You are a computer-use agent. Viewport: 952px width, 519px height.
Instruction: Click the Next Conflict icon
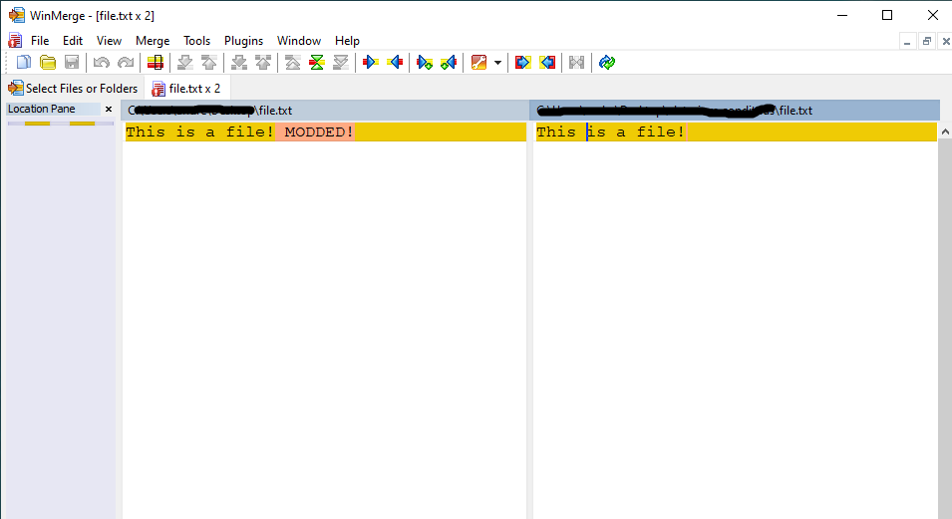pos(239,62)
